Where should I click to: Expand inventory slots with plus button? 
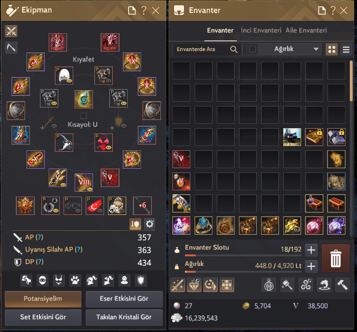(x=311, y=250)
